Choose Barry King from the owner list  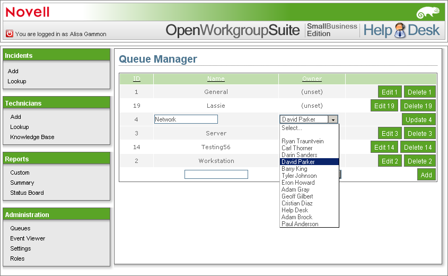[x=294, y=169]
